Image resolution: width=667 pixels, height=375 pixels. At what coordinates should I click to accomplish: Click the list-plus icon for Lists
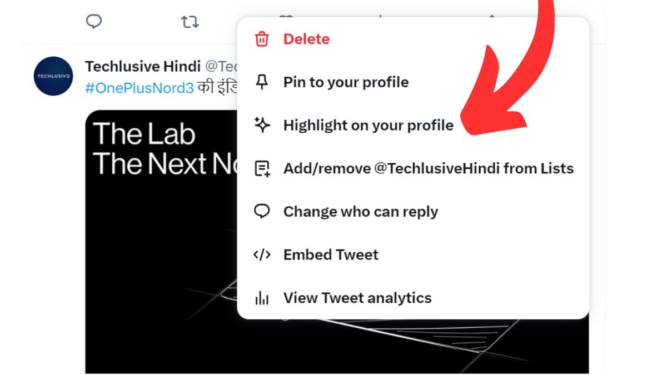pyautogui.click(x=262, y=168)
